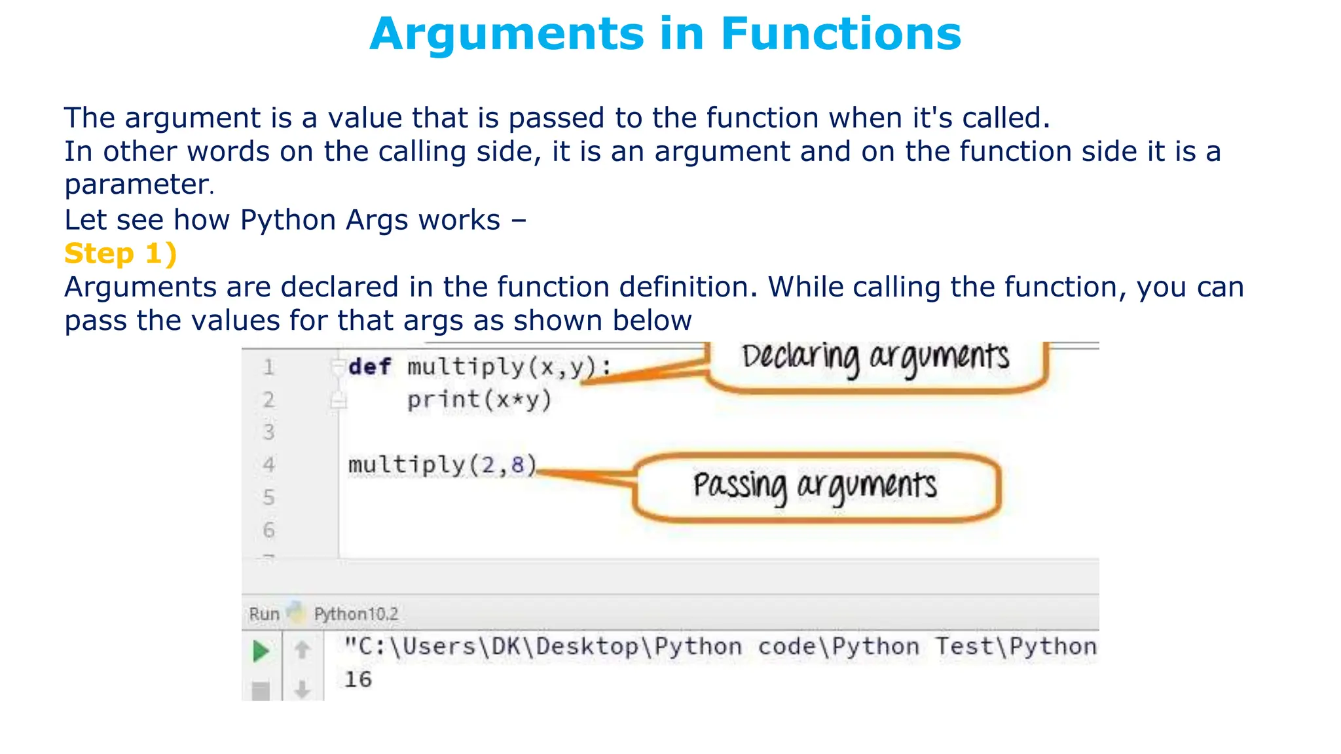1341x754 pixels.
Task: Click line number 2 in the gutter
Action: point(268,400)
